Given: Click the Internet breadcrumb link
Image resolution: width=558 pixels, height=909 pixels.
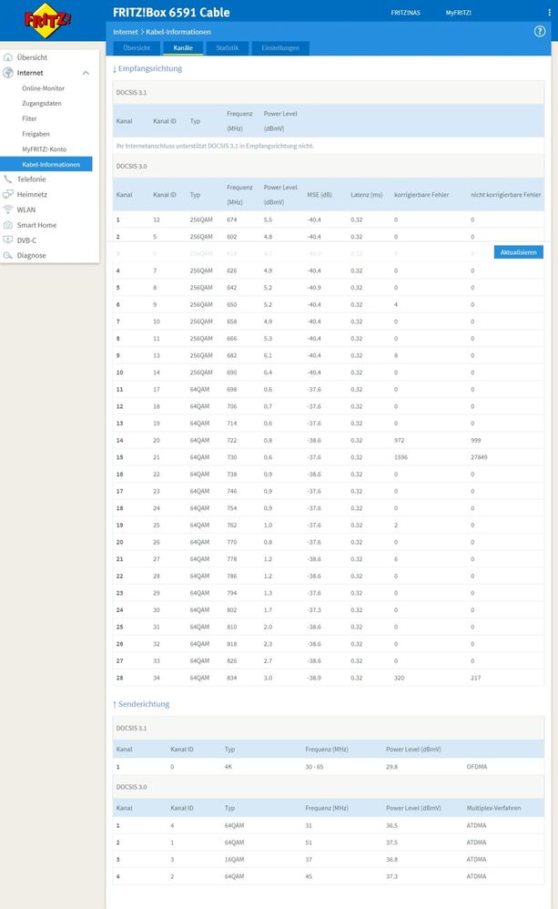Looking at the screenshot, I should click(125, 32).
